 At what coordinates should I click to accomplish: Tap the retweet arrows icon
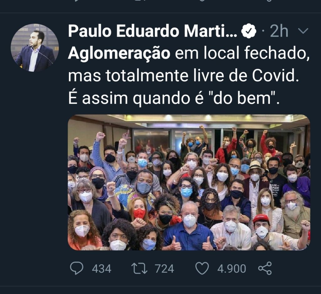139,268
